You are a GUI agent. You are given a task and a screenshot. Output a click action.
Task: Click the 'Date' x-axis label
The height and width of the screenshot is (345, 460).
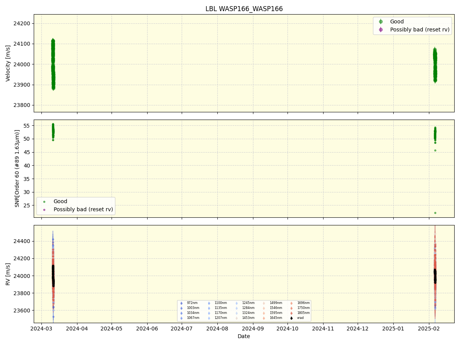click(x=244, y=336)
